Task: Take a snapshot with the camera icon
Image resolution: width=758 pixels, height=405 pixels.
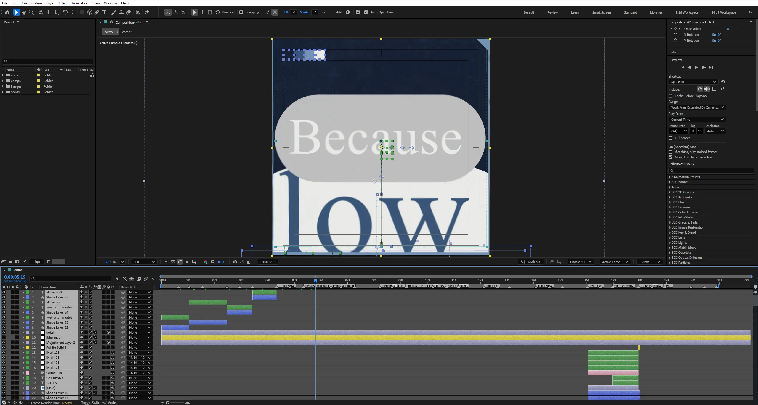Action: 235,262
